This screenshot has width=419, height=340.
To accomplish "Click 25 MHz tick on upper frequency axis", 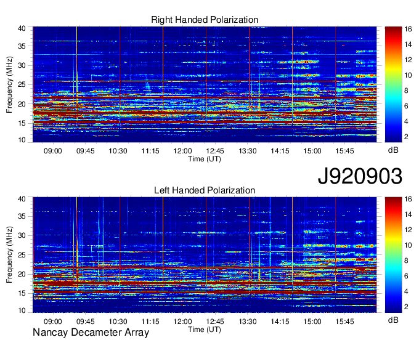I will [22, 84].
